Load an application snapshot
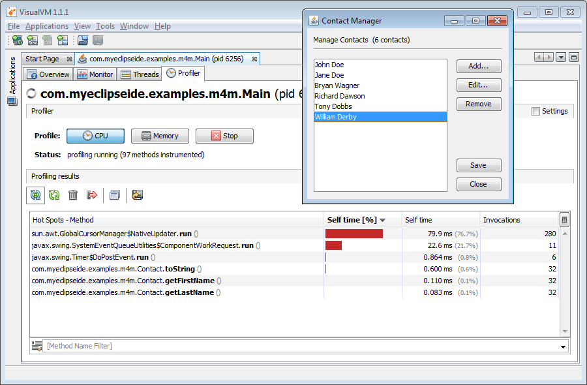This screenshot has width=587, height=385. 62,40
